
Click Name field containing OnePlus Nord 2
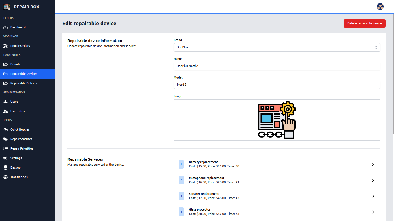tap(277, 66)
